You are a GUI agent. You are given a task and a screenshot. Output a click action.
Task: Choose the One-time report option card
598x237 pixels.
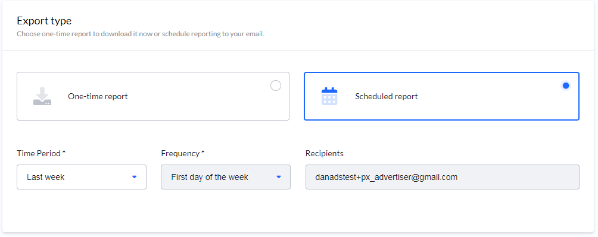coord(153,96)
